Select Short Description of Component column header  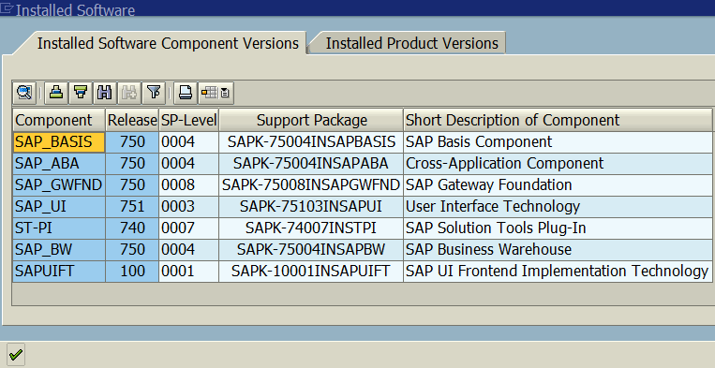[558, 120]
